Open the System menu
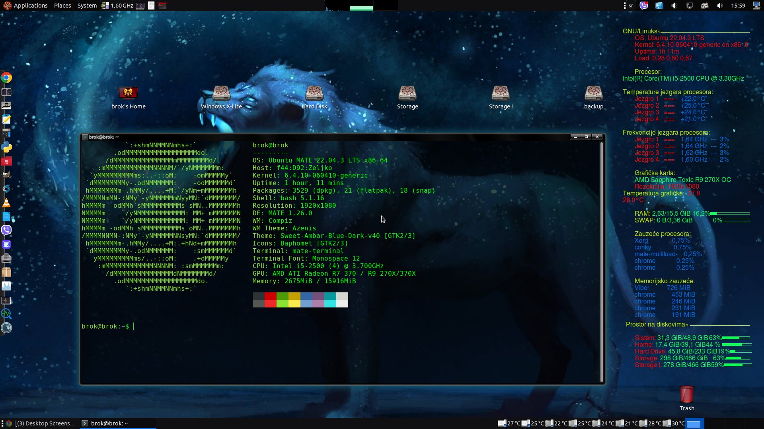 87,6
